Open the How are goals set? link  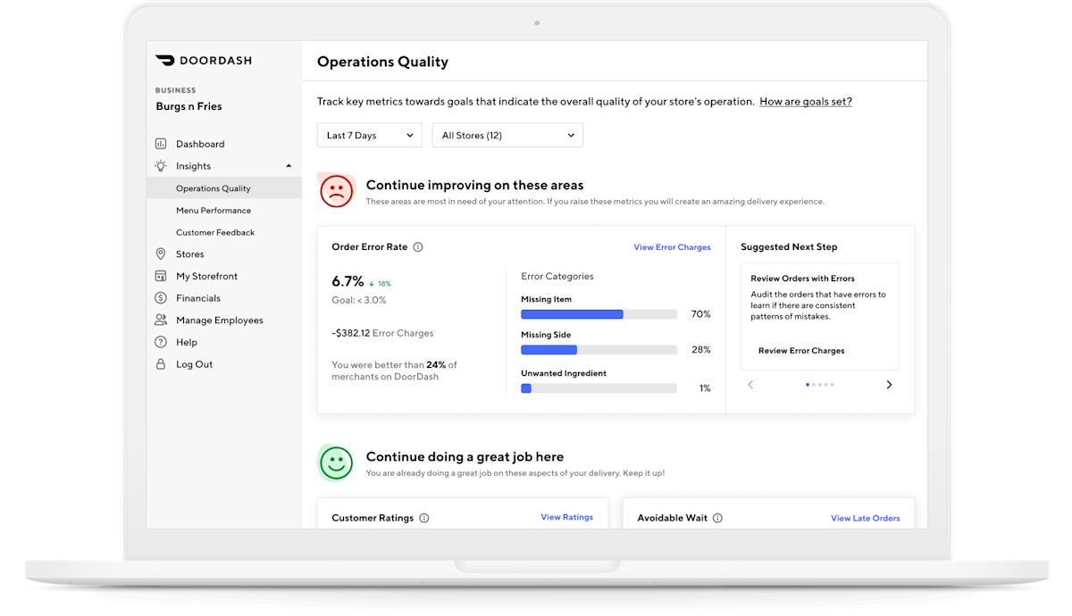(806, 102)
